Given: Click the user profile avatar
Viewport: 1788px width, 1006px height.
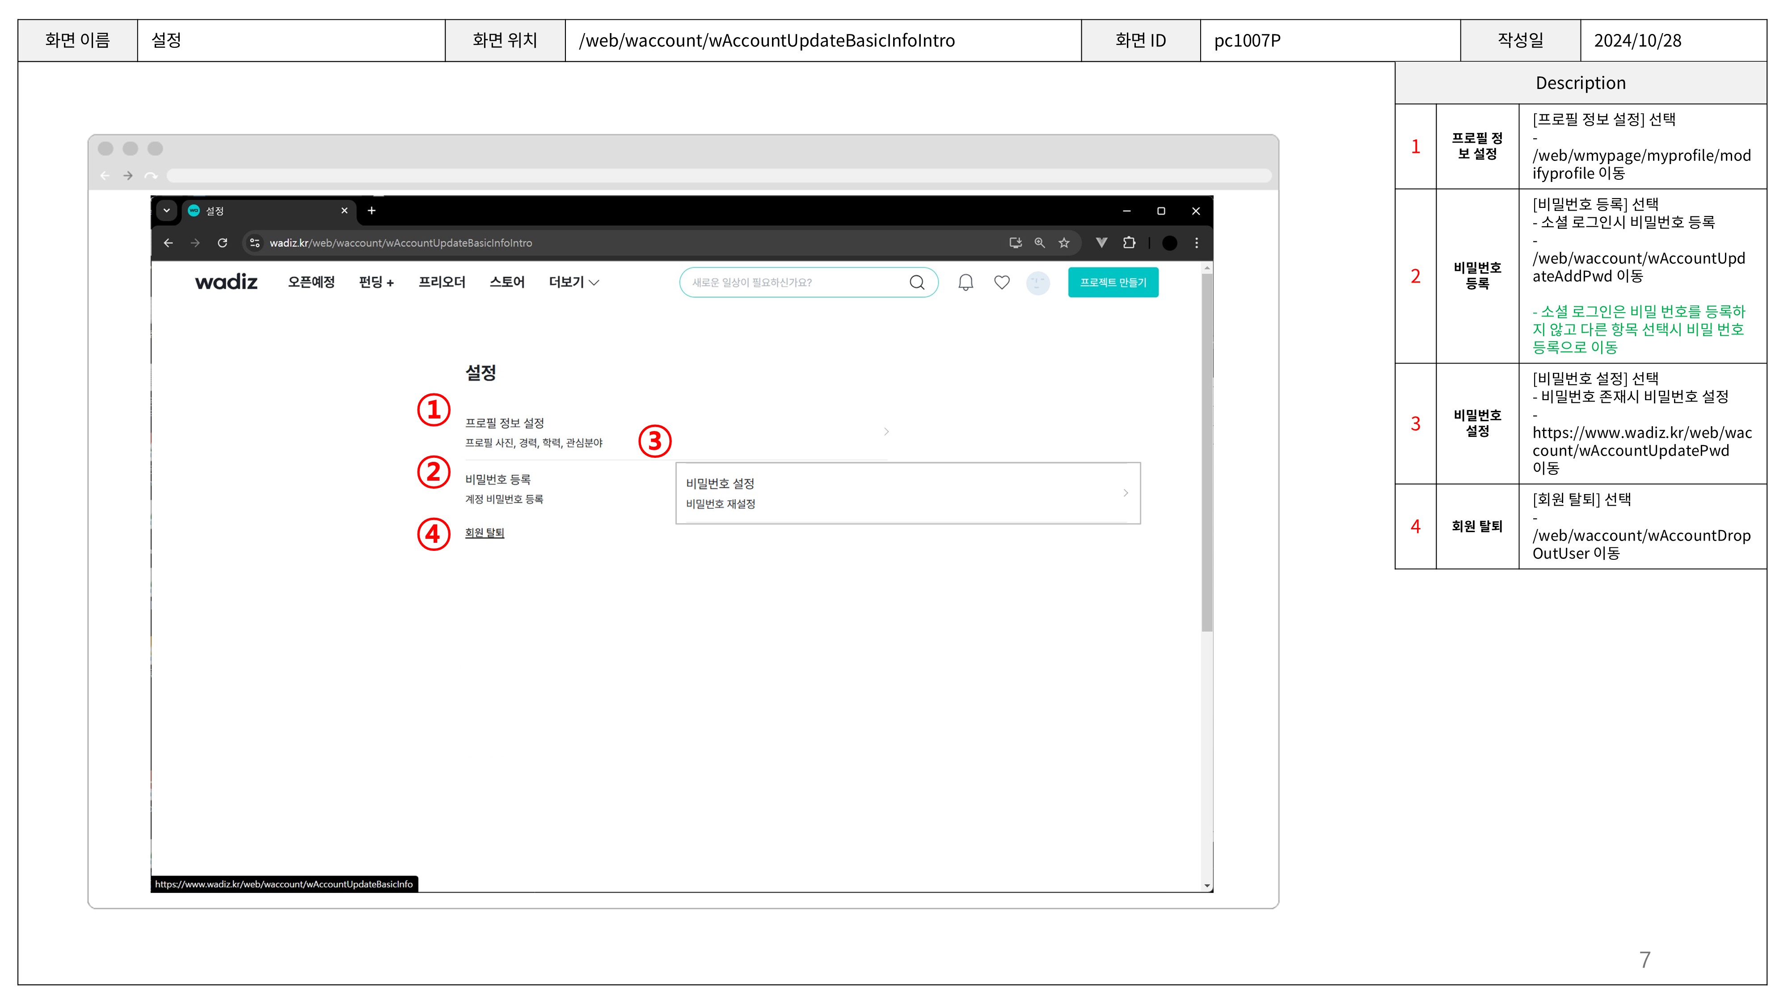Looking at the screenshot, I should (1037, 283).
